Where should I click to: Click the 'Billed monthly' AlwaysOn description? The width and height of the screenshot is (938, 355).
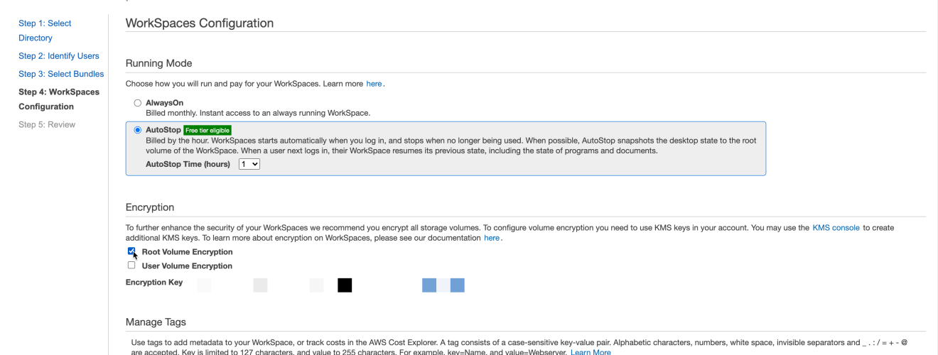(258, 113)
